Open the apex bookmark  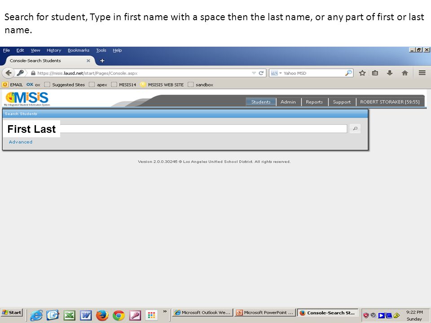click(x=98, y=85)
